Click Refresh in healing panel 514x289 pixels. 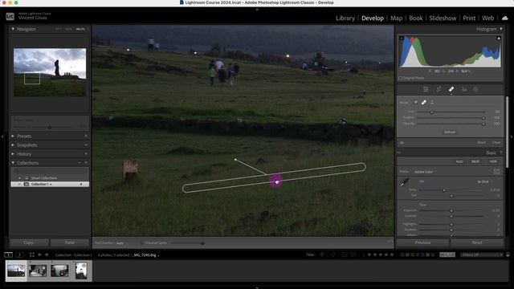click(x=450, y=132)
